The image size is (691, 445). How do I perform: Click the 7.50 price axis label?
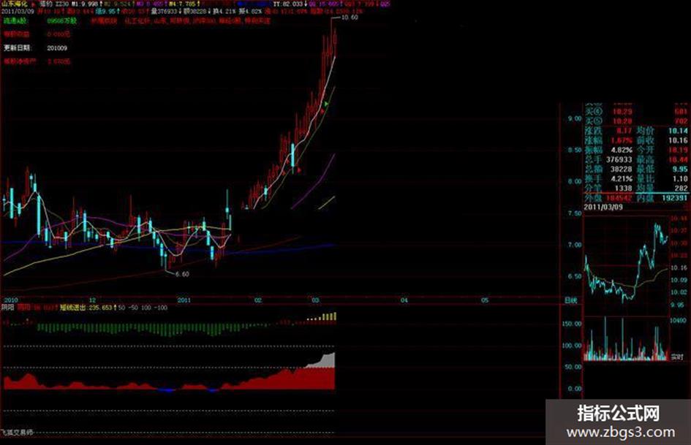(574, 213)
